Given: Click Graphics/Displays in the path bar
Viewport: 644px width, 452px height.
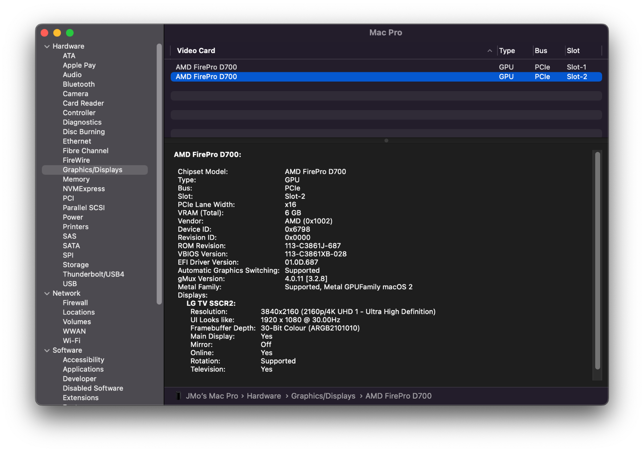Looking at the screenshot, I should [x=323, y=396].
